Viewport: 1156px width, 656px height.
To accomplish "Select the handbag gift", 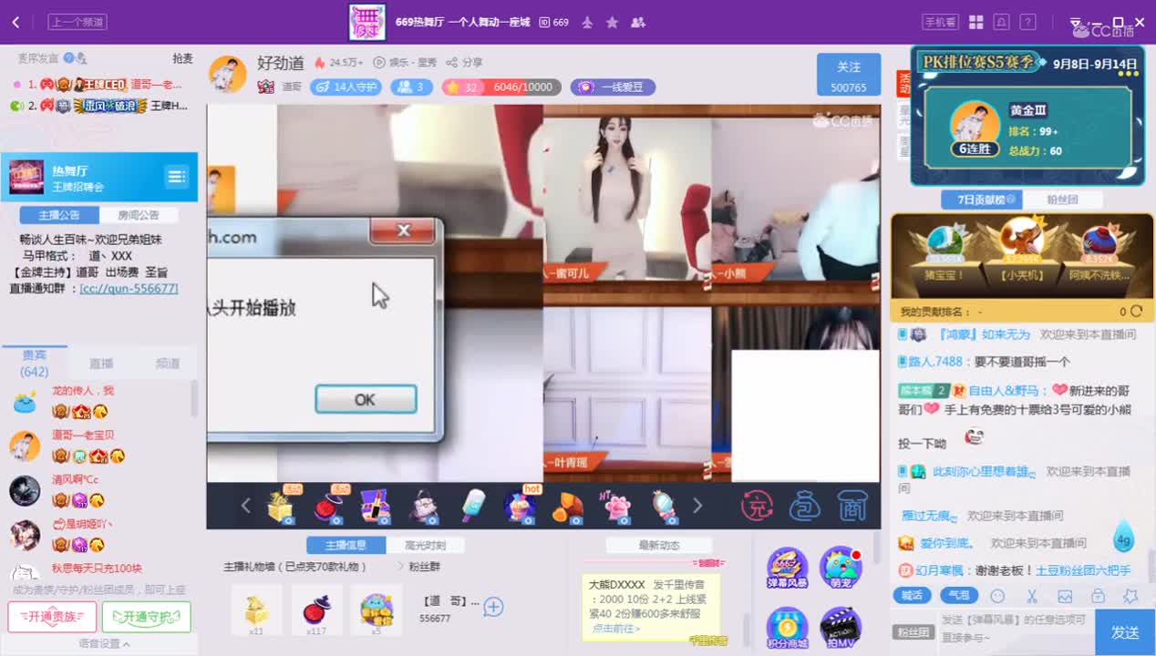I will (425, 506).
